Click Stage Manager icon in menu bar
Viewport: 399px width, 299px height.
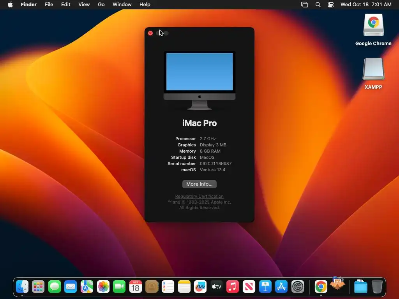point(305,5)
